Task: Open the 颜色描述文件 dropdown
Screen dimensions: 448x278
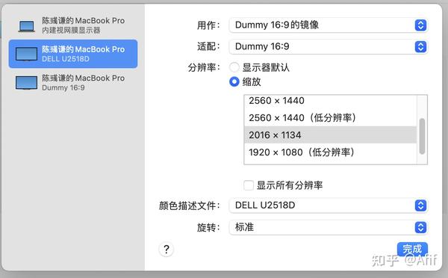Action: pyautogui.click(x=328, y=206)
